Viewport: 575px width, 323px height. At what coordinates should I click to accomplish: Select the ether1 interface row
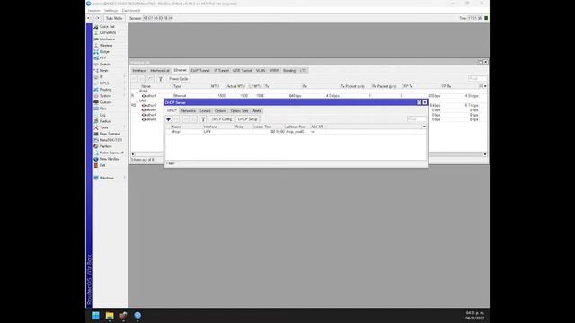pos(309,96)
